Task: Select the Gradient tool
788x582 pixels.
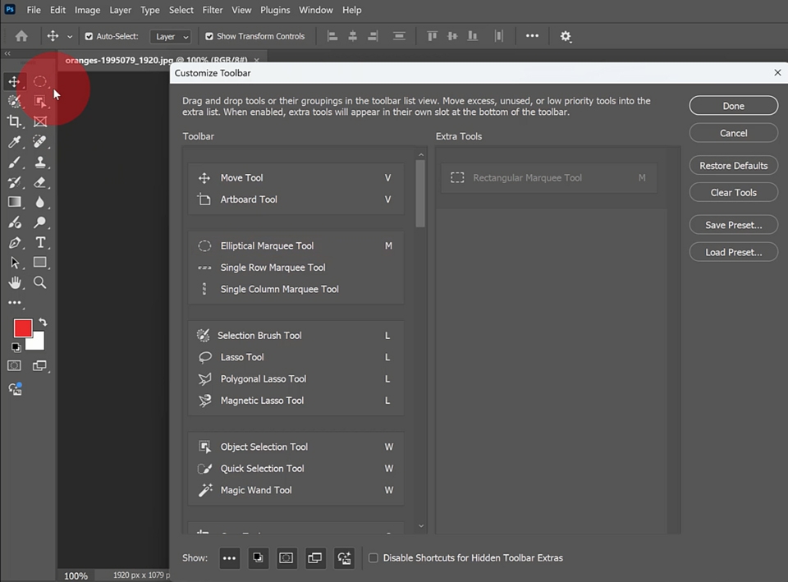Action: click(x=14, y=202)
